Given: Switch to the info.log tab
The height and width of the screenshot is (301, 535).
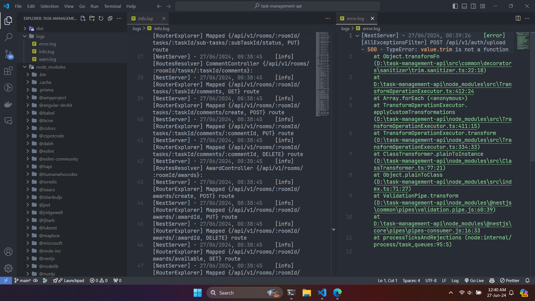Looking at the screenshot, I should (x=145, y=18).
